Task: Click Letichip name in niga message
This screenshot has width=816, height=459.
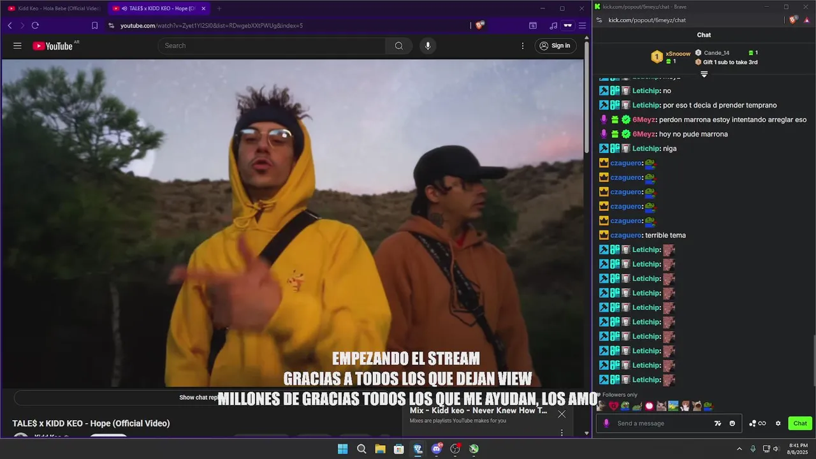Action: pyautogui.click(x=646, y=149)
